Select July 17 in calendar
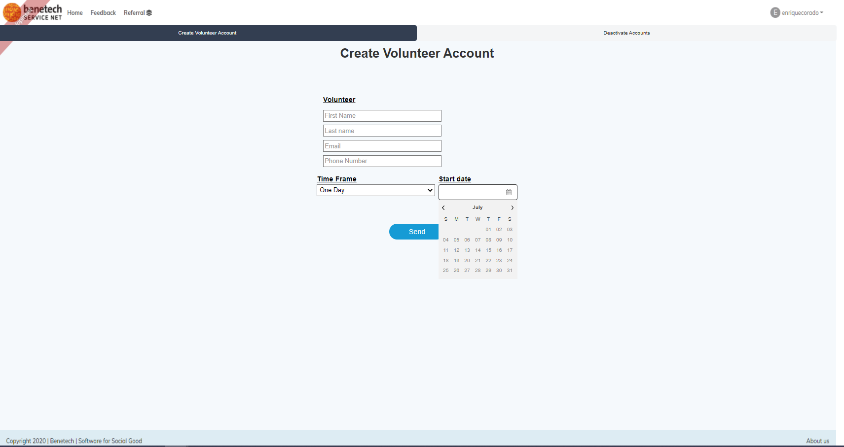 510,250
